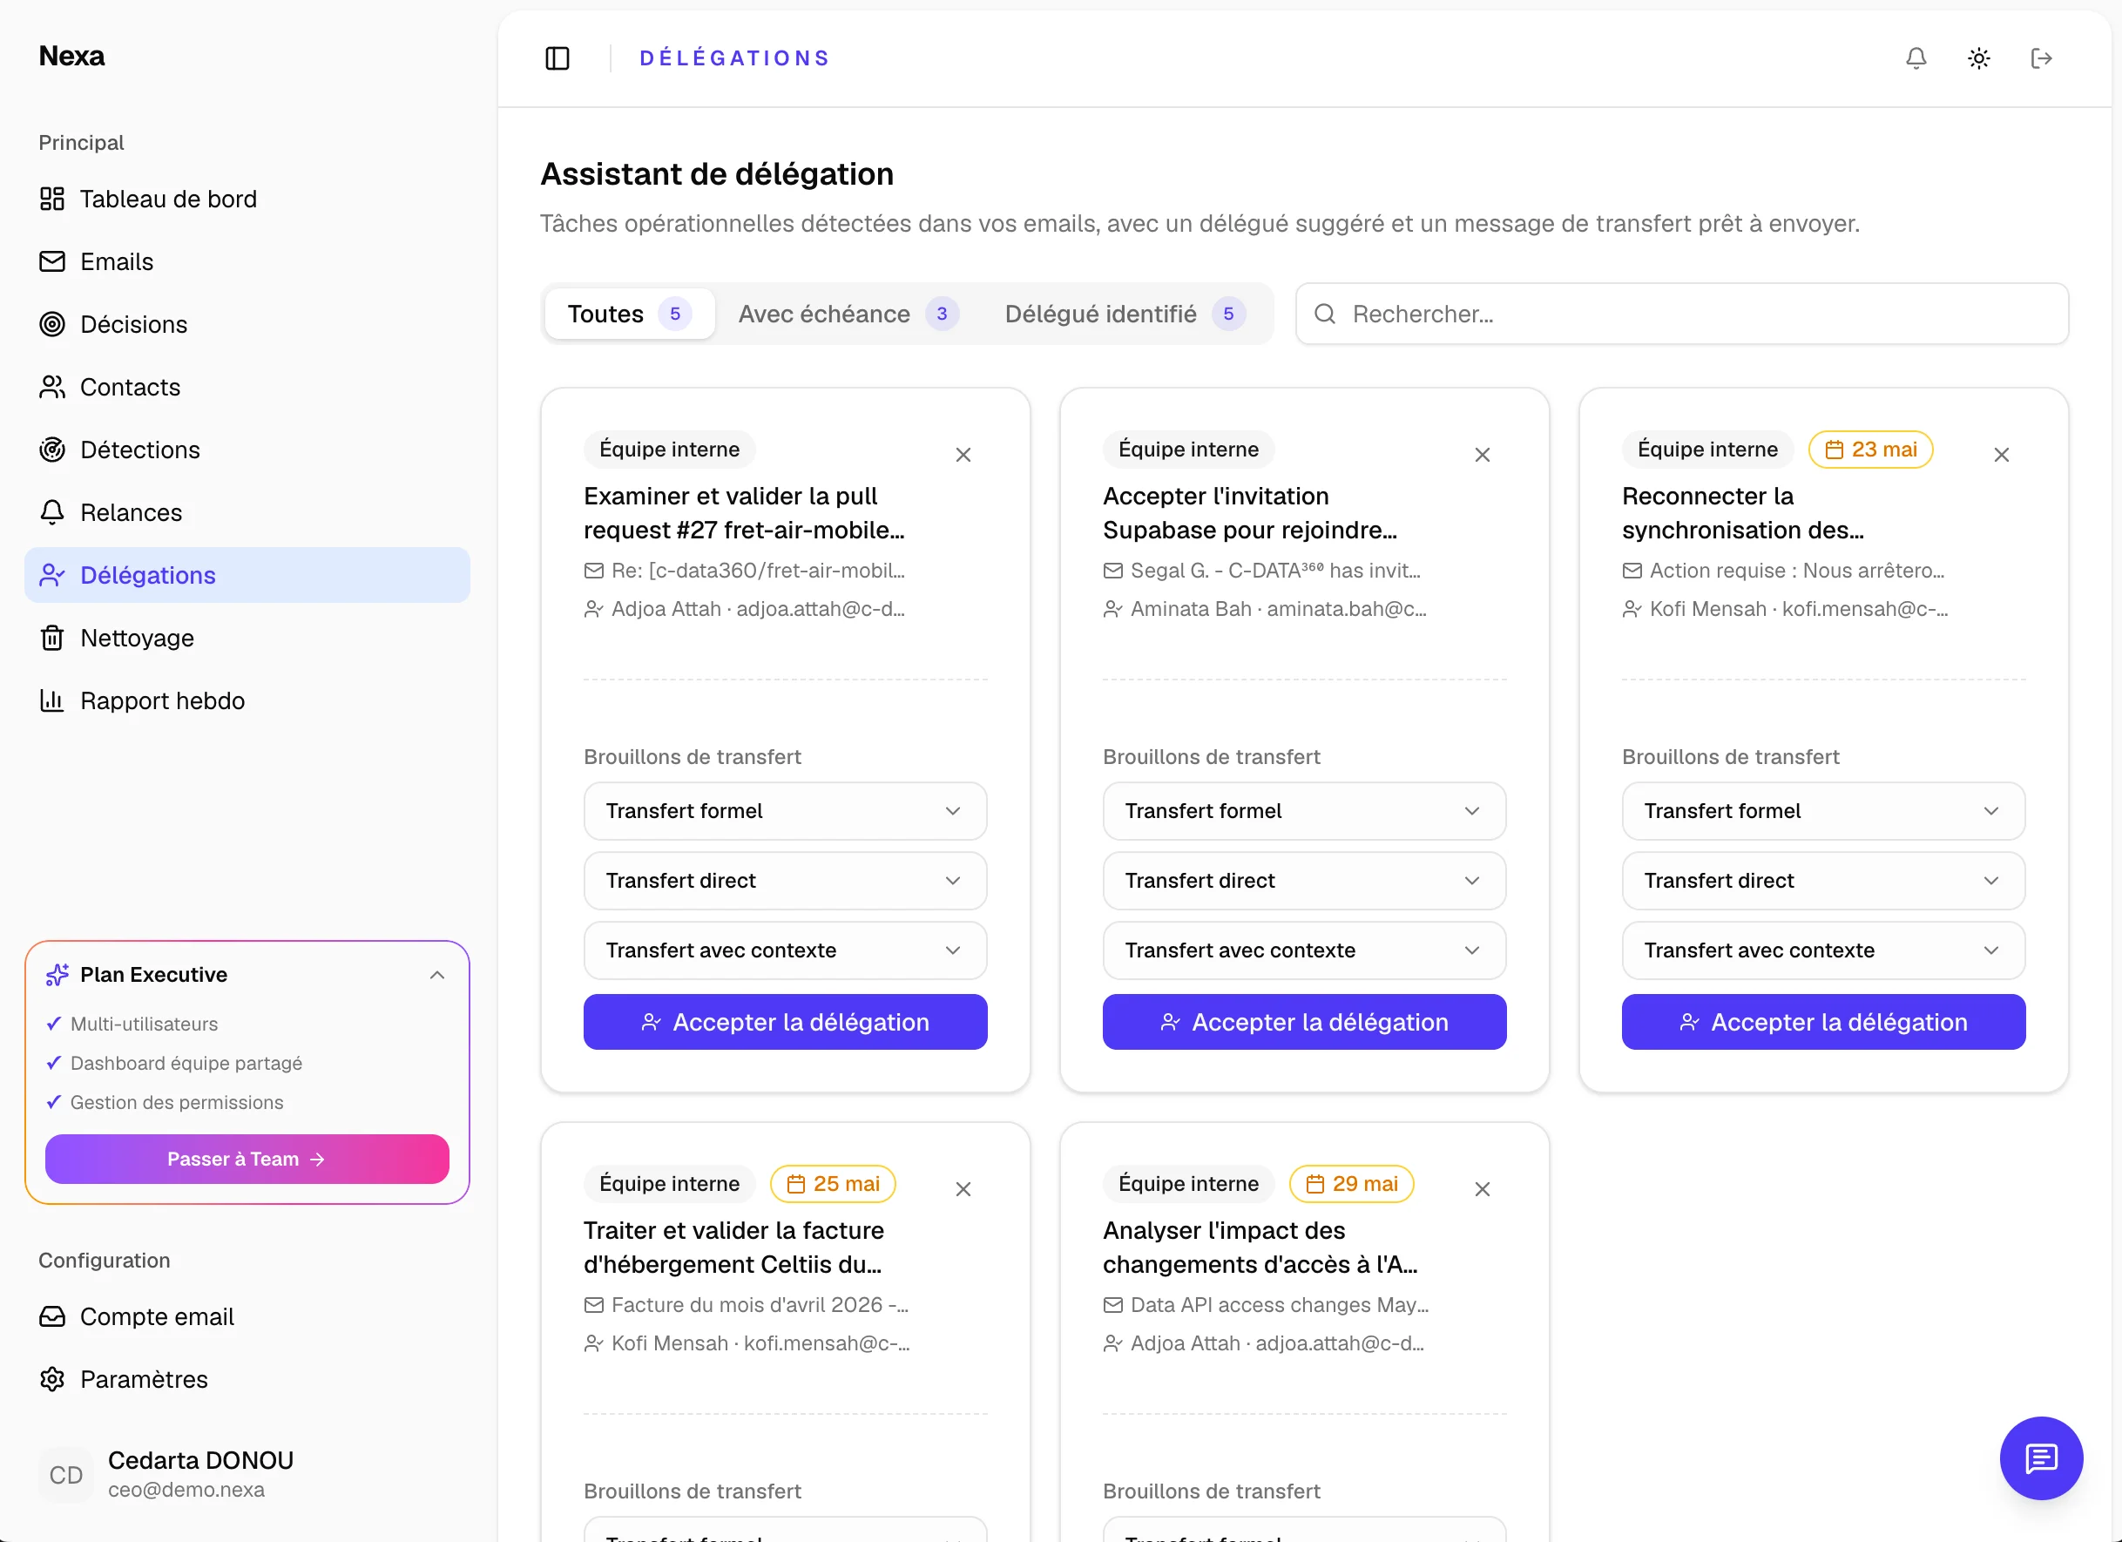Switch theme with the sun icon
Viewport: 2122px width, 1542px height.
tap(1978, 58)
